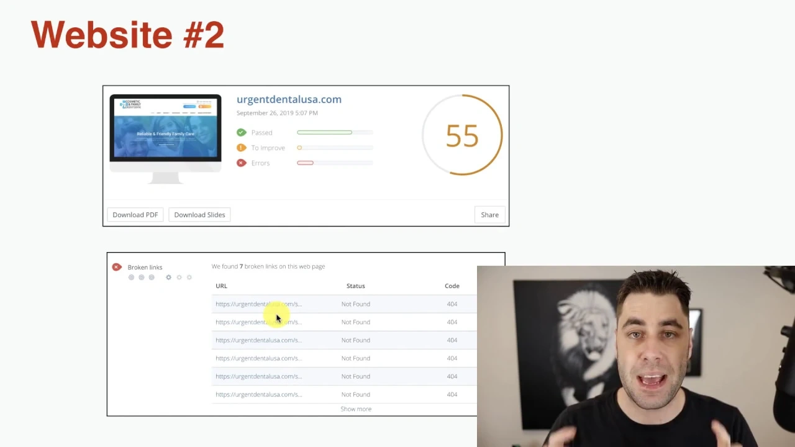Click the website preview monitor thumbnail
This screenshot has width=795, height=447.
[x=165, y=138]
